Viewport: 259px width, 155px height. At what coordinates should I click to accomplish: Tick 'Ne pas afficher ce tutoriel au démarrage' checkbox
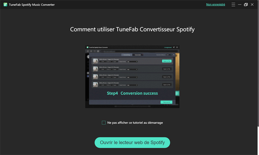[104, 123]
